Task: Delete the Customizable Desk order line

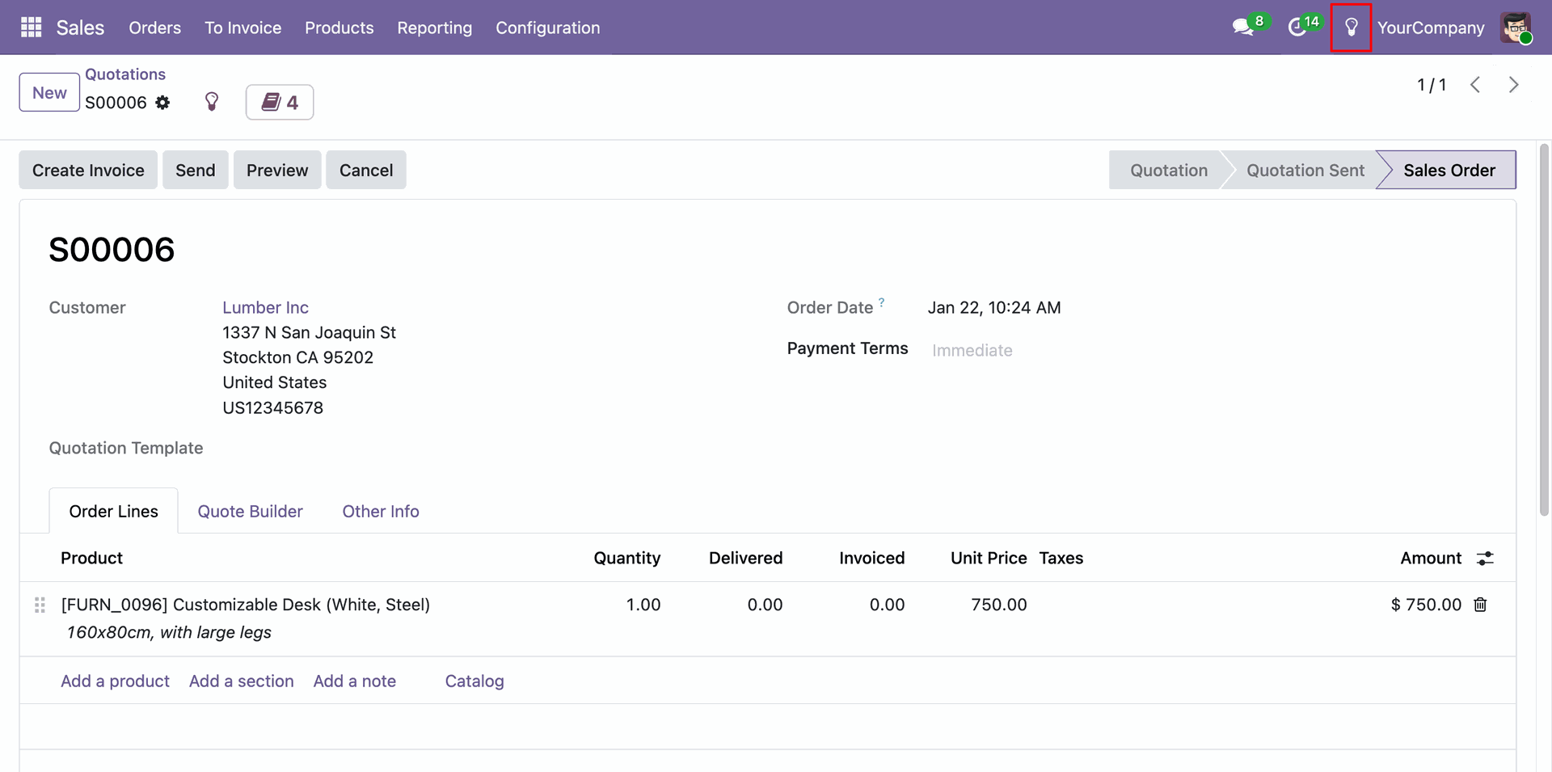Action: tap(1480, 605)
